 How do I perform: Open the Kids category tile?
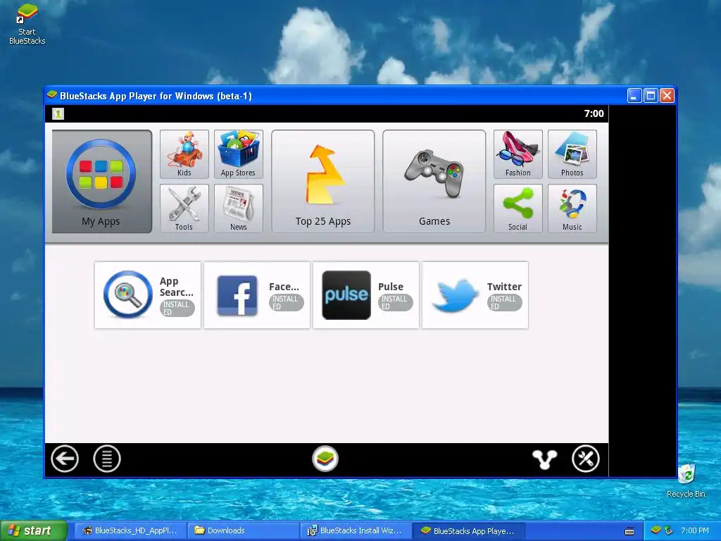tap(184, 154)
